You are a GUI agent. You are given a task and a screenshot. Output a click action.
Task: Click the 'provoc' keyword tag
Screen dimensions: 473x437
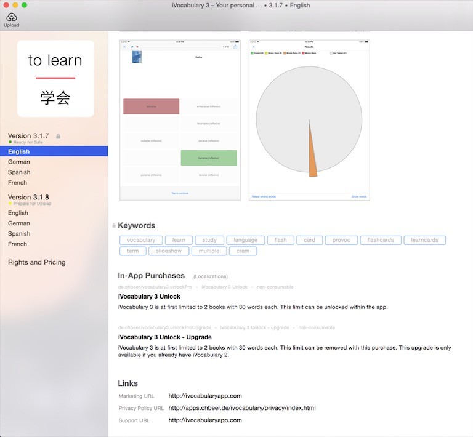point(341,240)
